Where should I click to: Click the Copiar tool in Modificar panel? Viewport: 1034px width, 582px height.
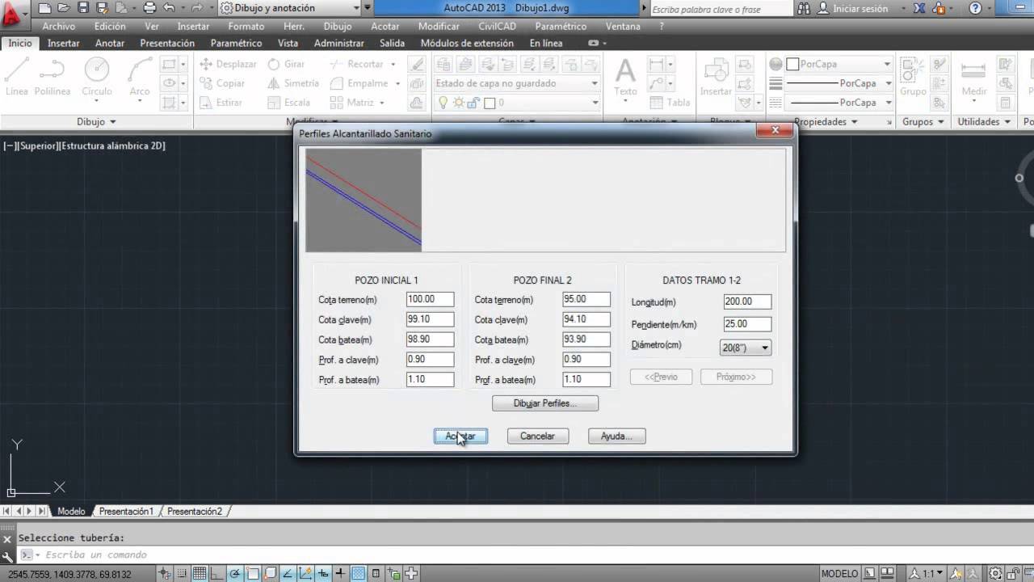222,83
